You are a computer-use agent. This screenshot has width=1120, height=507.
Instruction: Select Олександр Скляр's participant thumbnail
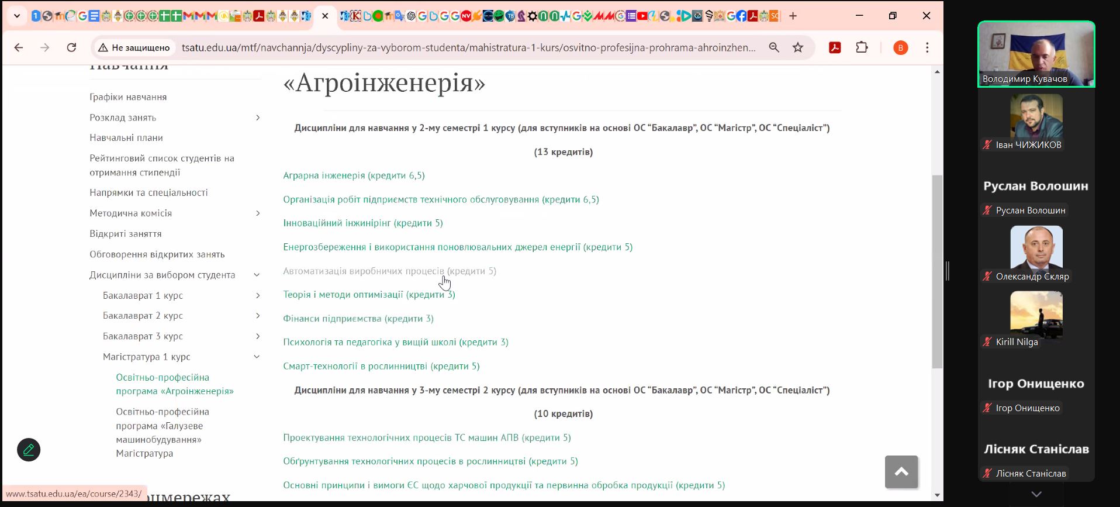click(1036, 254)
